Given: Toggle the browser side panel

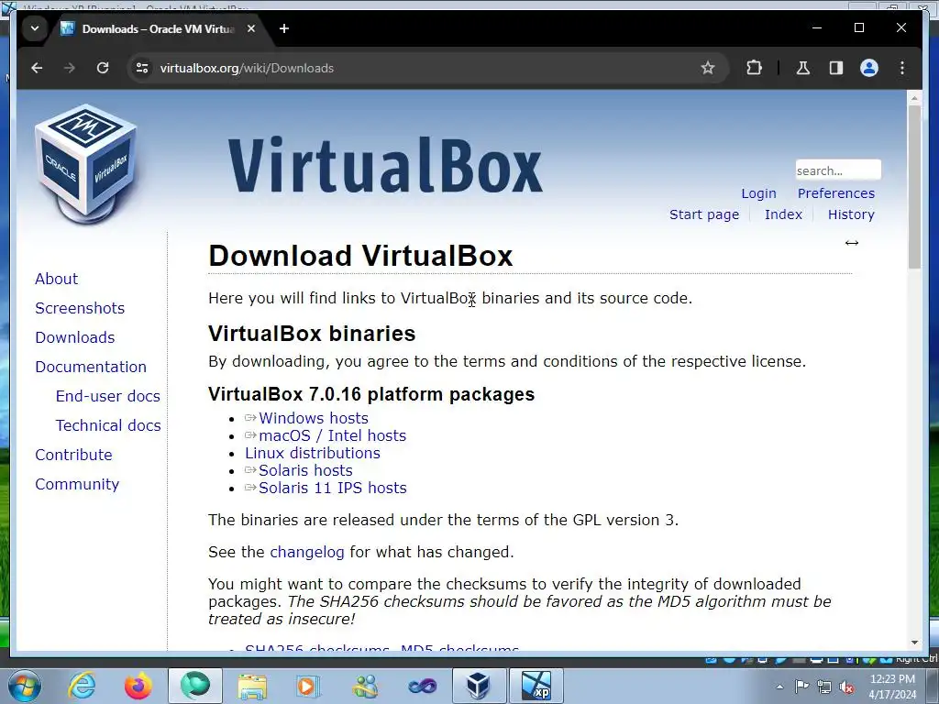Looking at the screenshot, I should click(x=836, y=68).
